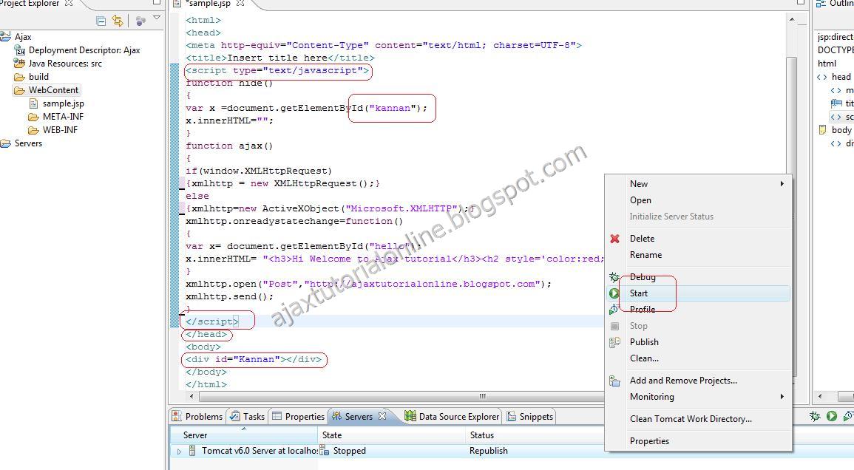
Task: Start the server via green play toolbar icon
Action: pyautogui.click(x=832, y=416)
